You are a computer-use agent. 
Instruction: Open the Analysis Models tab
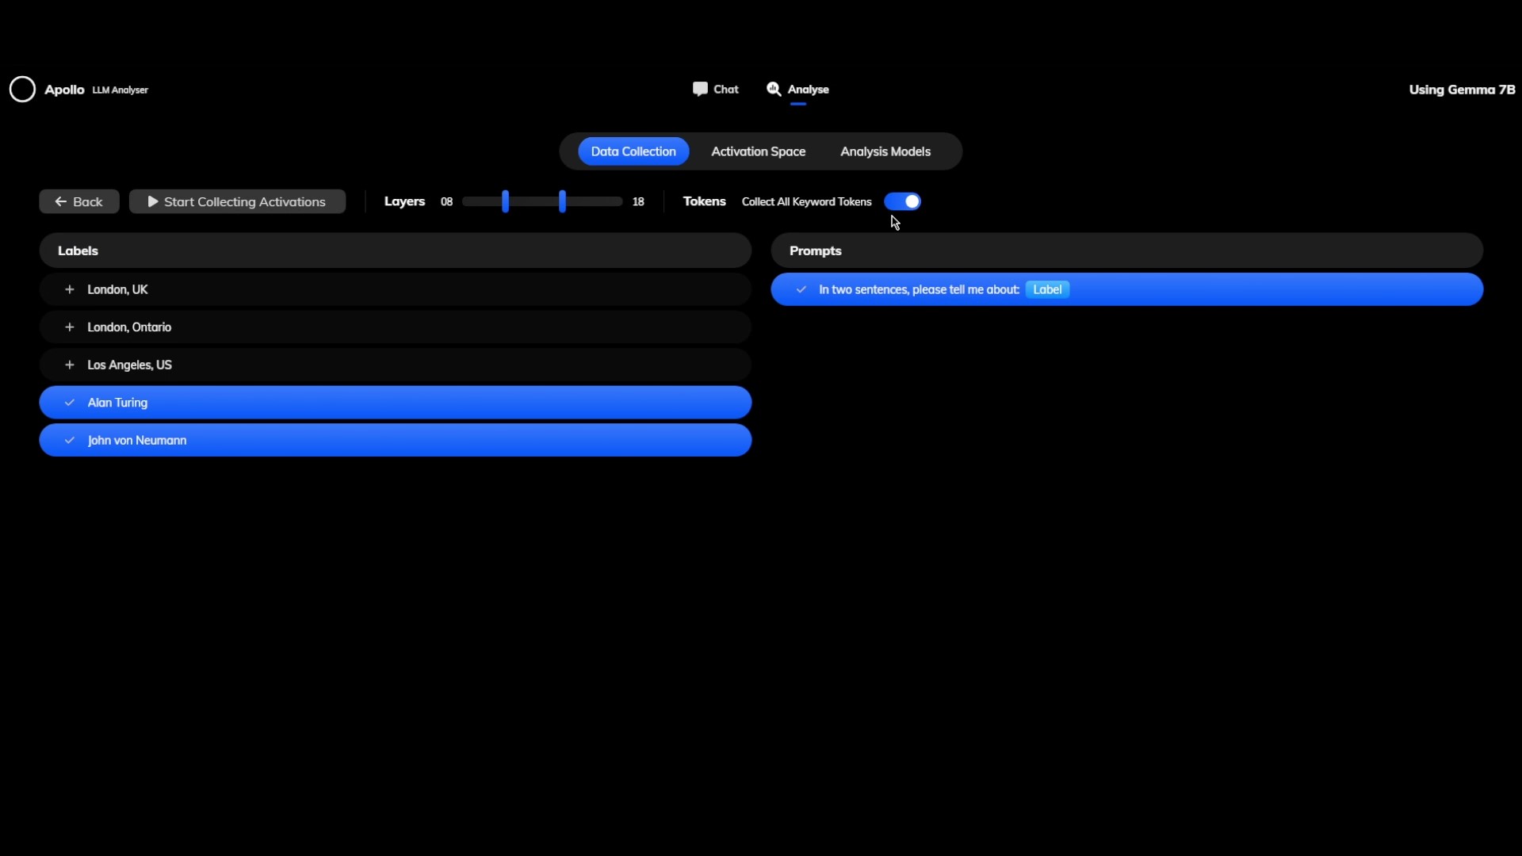tap(885, 151)
